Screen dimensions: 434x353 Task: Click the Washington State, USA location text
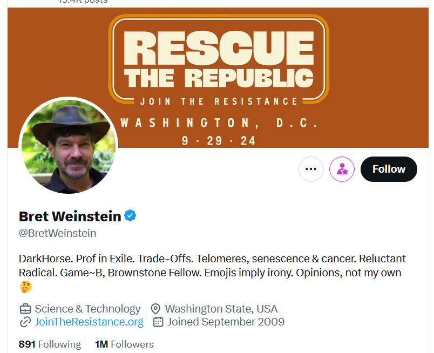point(221,309)
